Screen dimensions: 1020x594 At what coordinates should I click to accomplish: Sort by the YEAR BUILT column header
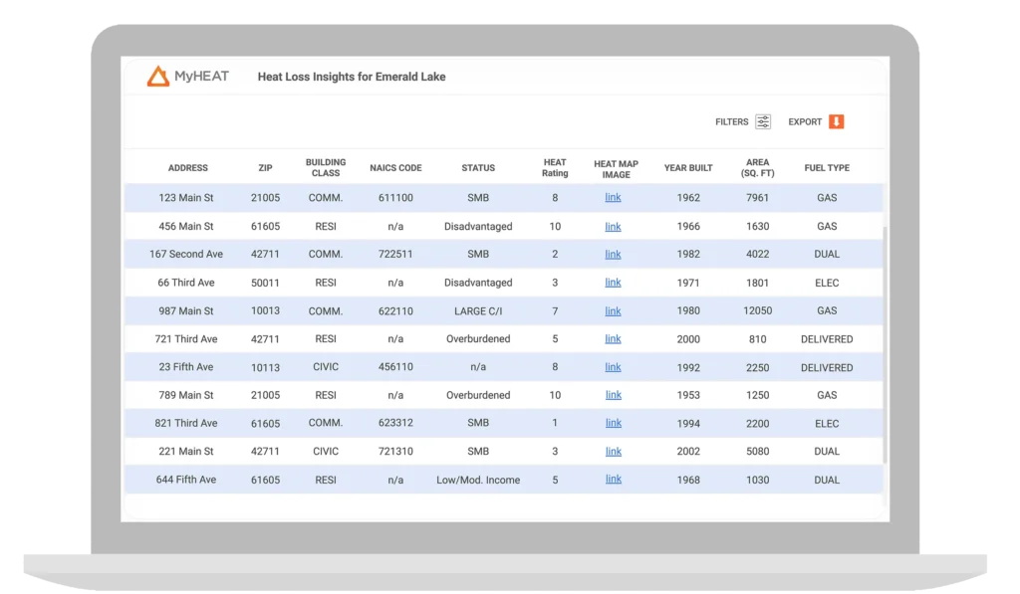pos(688,168)
